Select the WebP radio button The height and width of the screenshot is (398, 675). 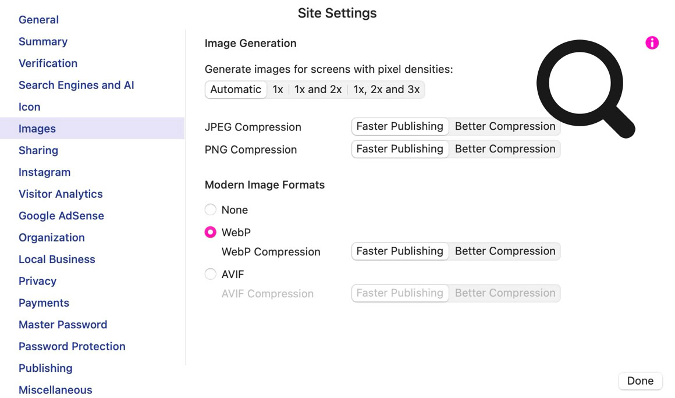[x=211, y=232]
